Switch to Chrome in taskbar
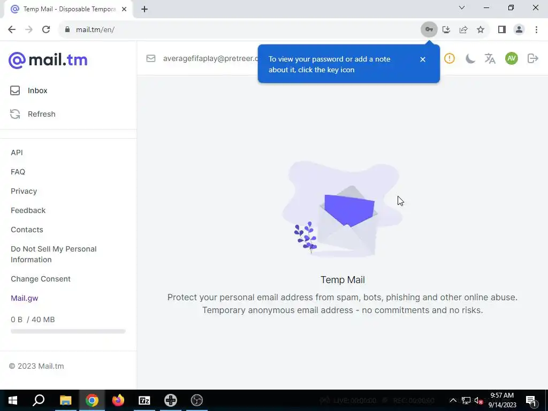This screenshot has height=411, width=548. (x=92, y=400)
